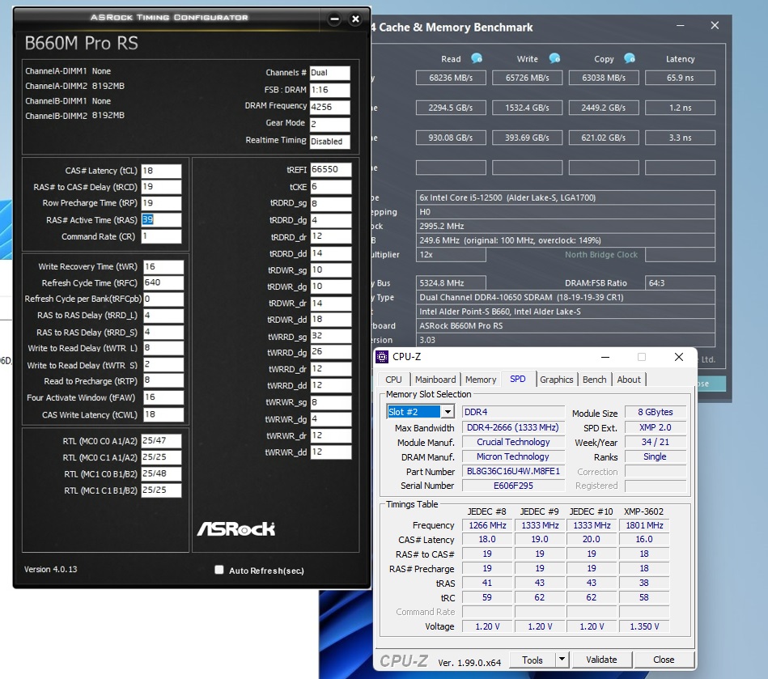Click the Four Activate Window (tFAW) field
Image resolution: width=768 pixels, height=679 pixels.
(x=163, y=397)
